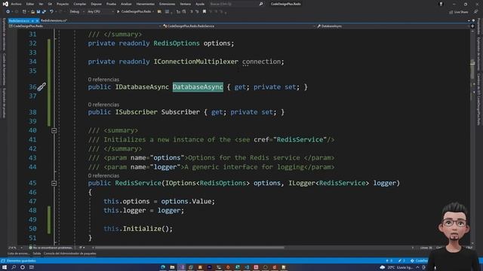Click the taskbar search icon

tap(14, 267)
